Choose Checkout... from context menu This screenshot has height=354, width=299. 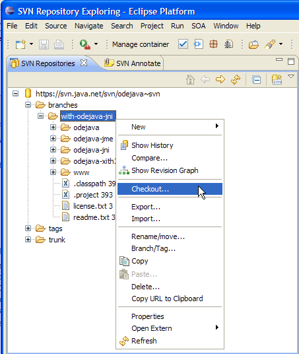point(170,189)
